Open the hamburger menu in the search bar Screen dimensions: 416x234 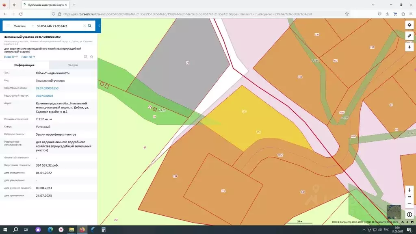(x=8, y=26)
